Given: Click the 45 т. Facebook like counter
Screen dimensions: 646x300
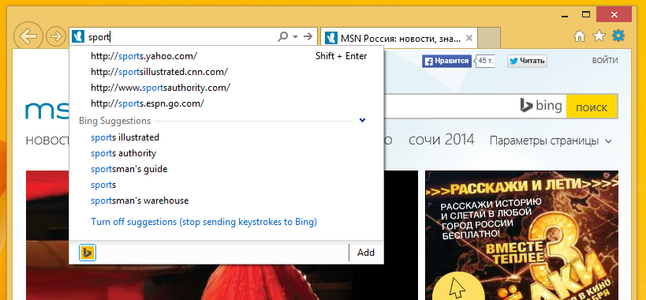Looking at the screenshot, I should click(x=484, y=61).
